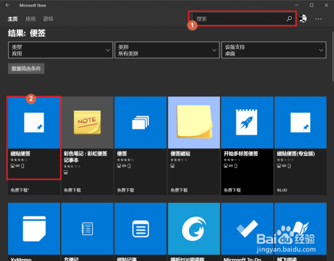Image resolution: width=334 pixels, height=261 pixels.
Task: Open the yellow NOTE 彩色笔记 app icon
Action: click(x=88, y=122)
